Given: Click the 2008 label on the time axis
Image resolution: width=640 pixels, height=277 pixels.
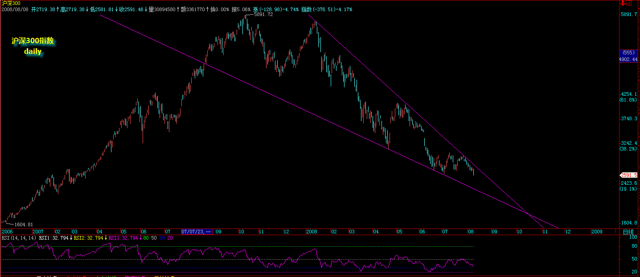Looking at the screenshot, I should pyautogui.click(x=312, y=232).
